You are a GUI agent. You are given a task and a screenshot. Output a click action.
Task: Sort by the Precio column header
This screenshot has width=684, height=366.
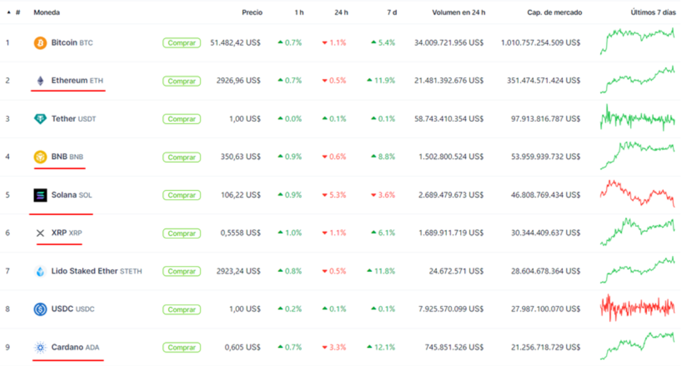pyautogui.click(x=252, y=12)
